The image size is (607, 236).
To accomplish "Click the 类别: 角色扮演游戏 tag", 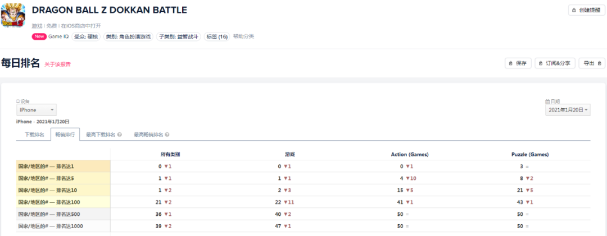I will 129,37.
